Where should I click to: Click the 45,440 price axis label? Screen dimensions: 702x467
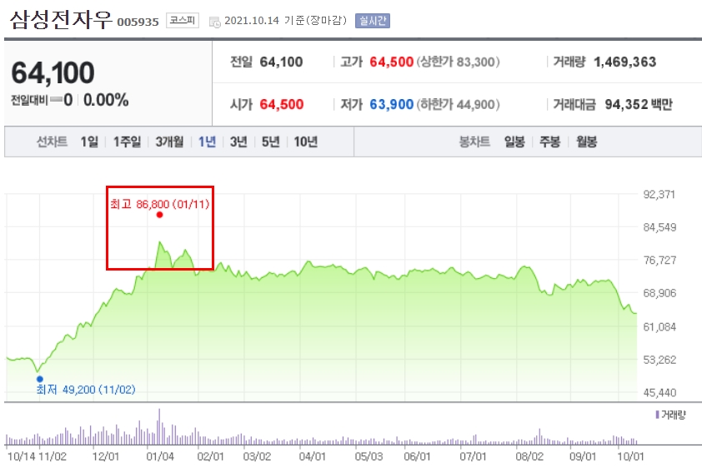point(659,393)
